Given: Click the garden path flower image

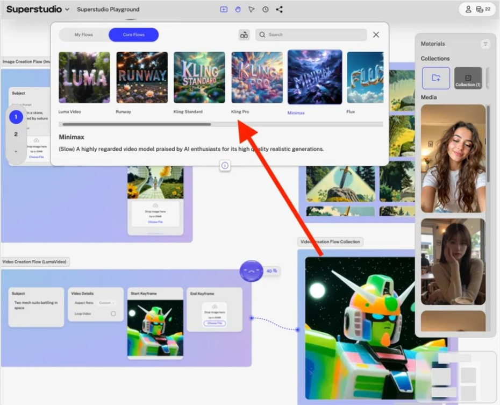Looking at the screenshot, I should click(x=155, y=182).
